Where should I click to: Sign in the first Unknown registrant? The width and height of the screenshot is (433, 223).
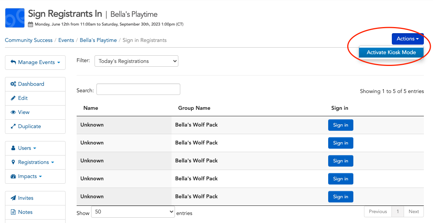[x=340, y=125]
